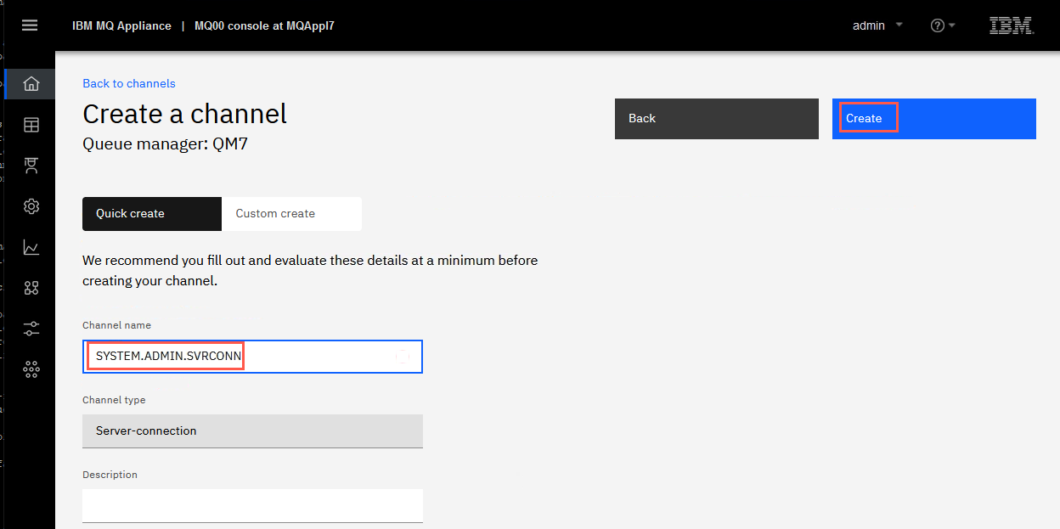Click the IBM MQ Appliance title
Image resolution: width=1060 pixels, height=529 pixels.
(121, 25)
